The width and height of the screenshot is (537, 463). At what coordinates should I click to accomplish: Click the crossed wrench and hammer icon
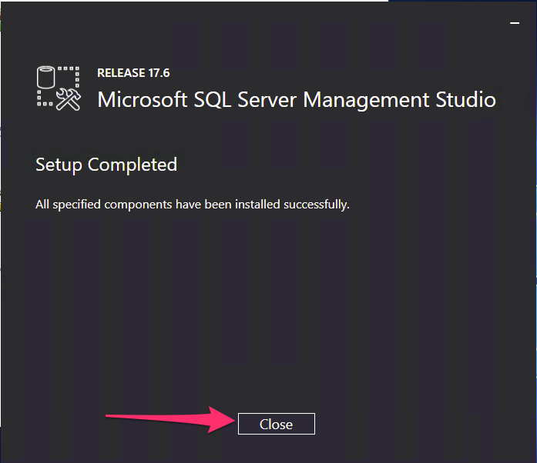69,99
